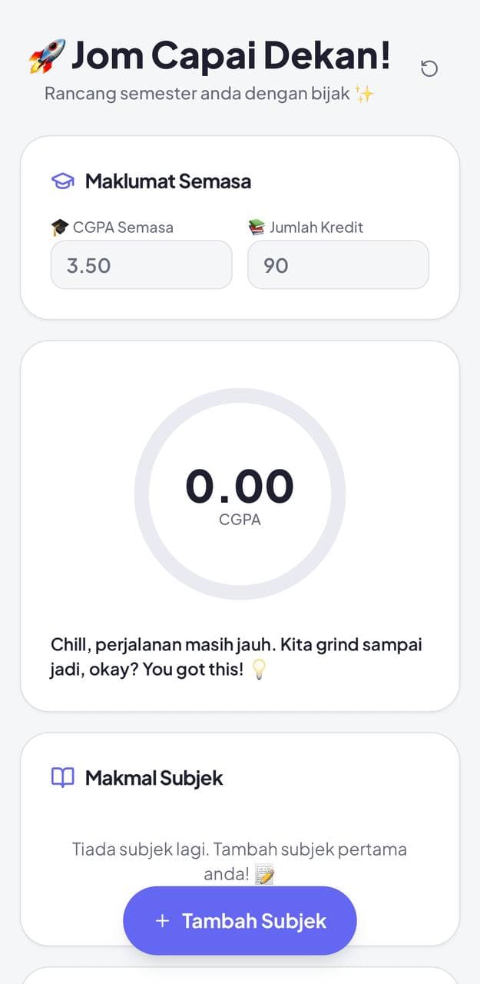480x984 pixels.
Task: Click the reset icon near the title
Action: pyautogui.click(x=429, y=68)
